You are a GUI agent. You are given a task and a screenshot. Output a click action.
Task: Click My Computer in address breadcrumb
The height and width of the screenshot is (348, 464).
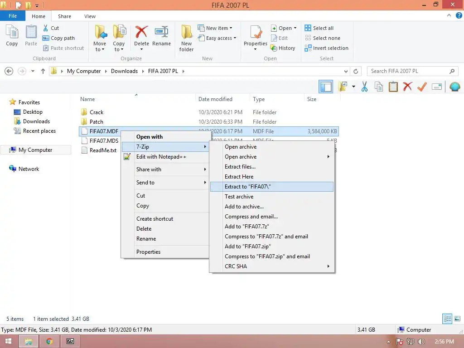(84, 71)
